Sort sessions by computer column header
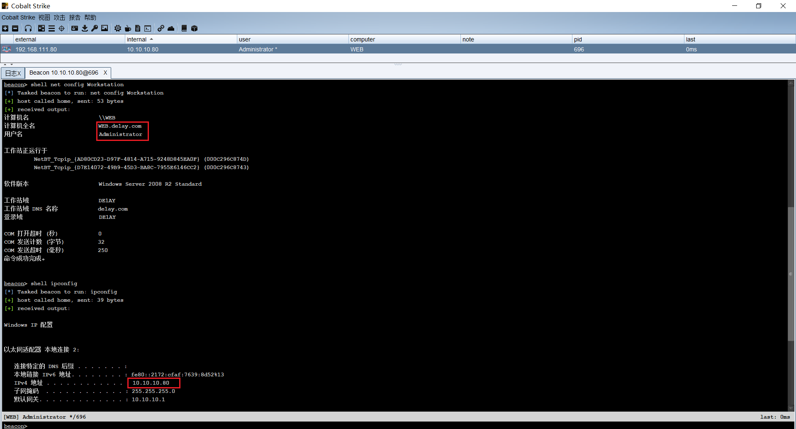The image size is (796, 429). point(404,39)
